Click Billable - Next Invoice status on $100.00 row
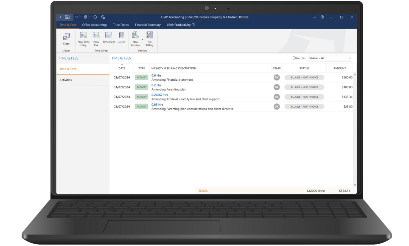Viewport: 409px width, 246px height. click(304, 87)
